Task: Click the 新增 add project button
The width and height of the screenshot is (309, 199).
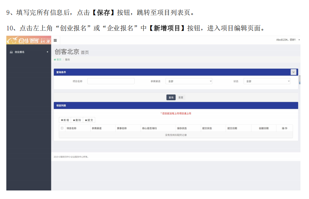Action: (x=65, y=120)
